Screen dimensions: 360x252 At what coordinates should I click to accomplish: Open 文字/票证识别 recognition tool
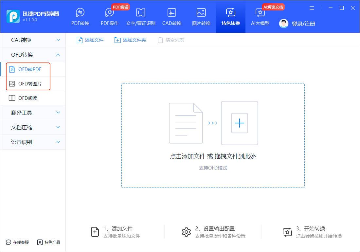pyautogui.click(x=140, y=16)
